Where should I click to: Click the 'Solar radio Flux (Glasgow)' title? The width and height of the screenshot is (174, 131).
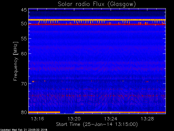click(x=97, y=4)
